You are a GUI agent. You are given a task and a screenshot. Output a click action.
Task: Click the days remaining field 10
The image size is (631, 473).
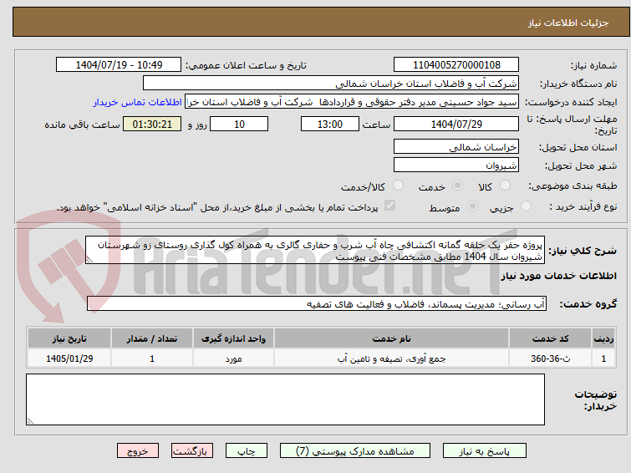[x=239, y=124]
